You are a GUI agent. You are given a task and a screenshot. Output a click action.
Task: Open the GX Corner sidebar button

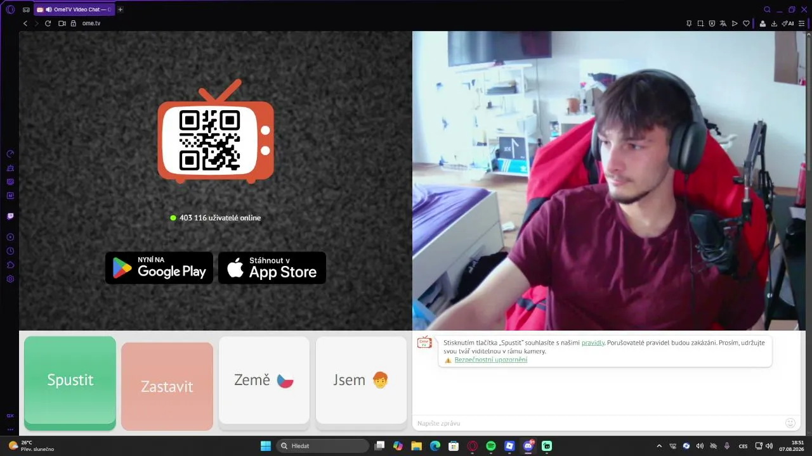pyautogui.click(x=10, y=415)
